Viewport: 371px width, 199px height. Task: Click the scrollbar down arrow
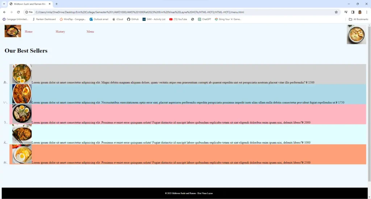click(x=369, y=197)
